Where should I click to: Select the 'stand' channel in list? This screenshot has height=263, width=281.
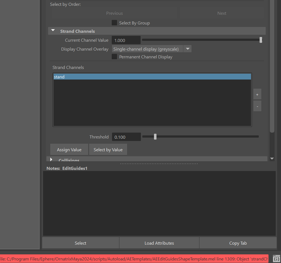click(x=152, y=77)
